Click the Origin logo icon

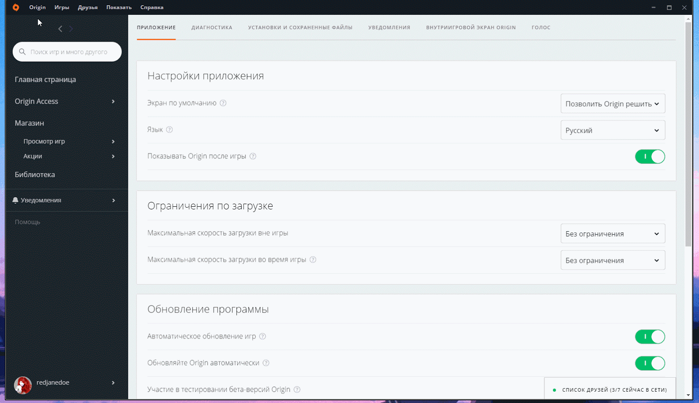pyautogui.click(x=16, y=7)
